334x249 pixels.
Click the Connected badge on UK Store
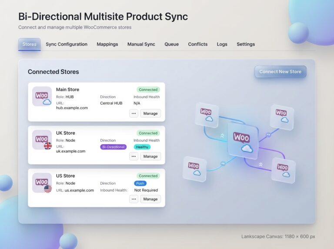coord(148,133)
